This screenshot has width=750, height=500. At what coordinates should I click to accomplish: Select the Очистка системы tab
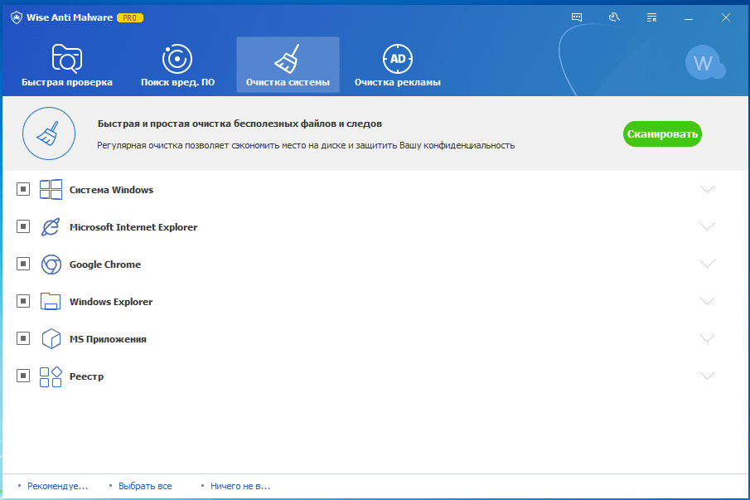pyautogui.click(x=288, y=65)
